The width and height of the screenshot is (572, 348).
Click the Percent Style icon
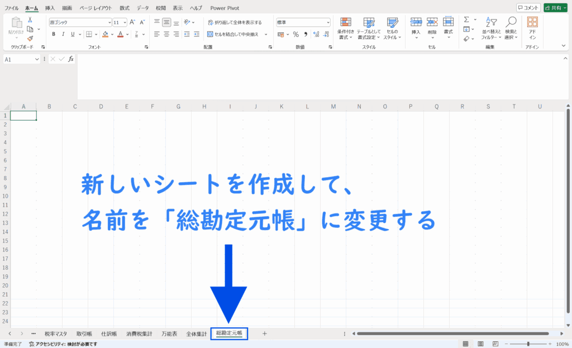(296, 34)
